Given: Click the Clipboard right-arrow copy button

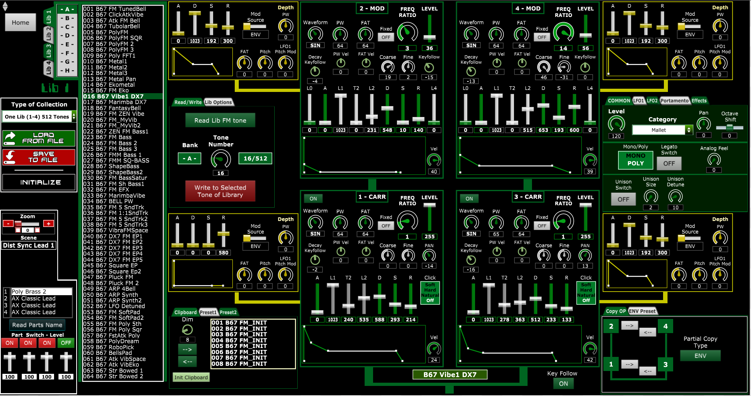Looking at the screenshot, I should point(187,349).
